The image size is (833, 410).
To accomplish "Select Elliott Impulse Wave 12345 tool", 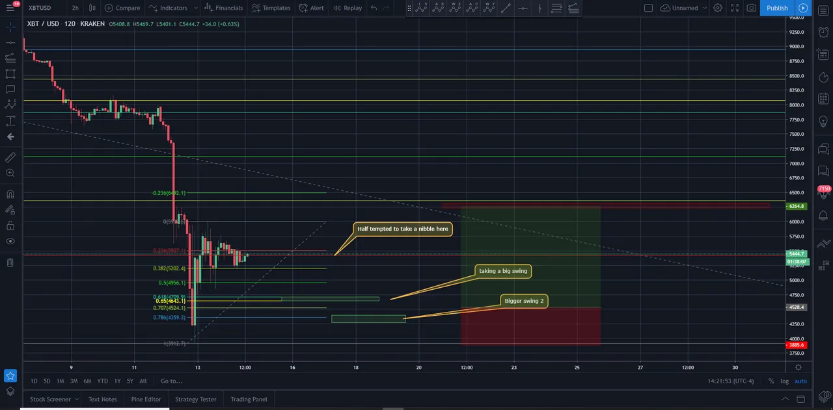I will 421,8.
